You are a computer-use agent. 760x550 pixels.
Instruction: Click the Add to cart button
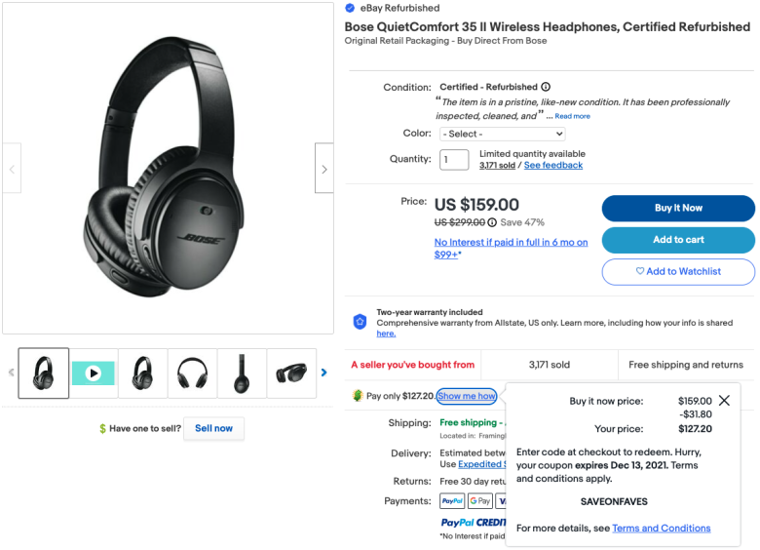[x=678, y=240]
